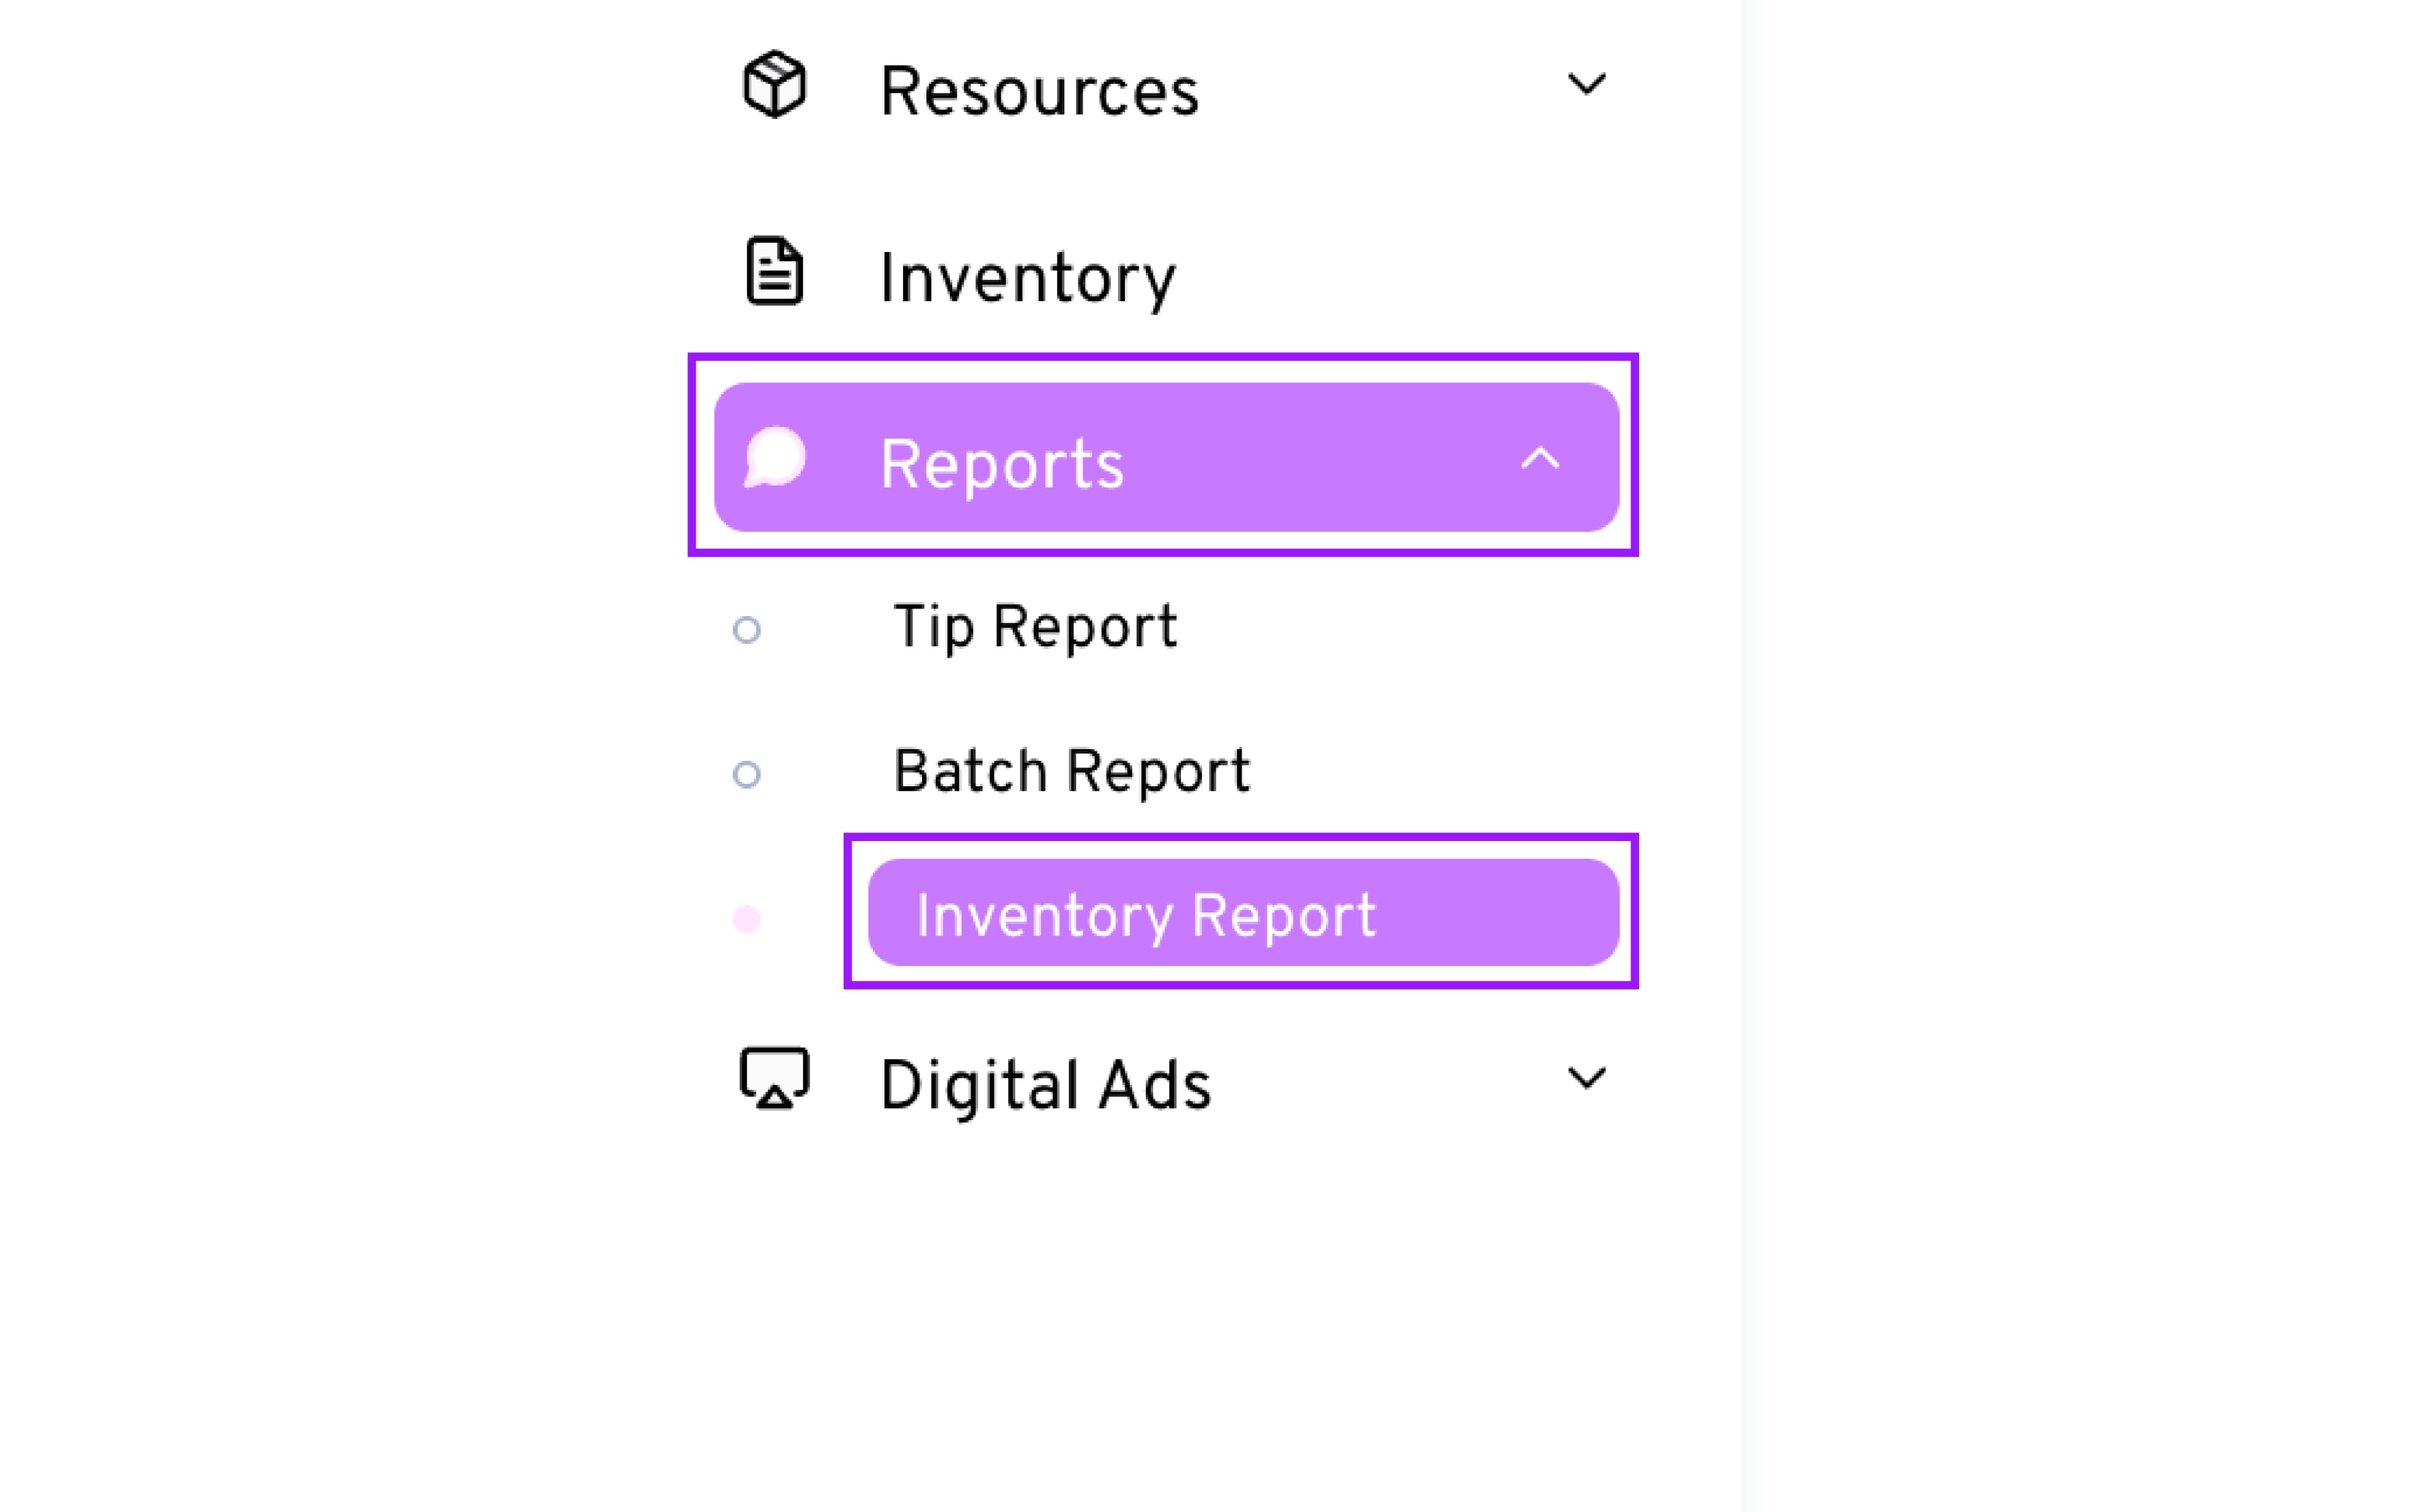Viewport: 2420px width, 1512px height.
Task: Expand Resources with its chevron
Action: (1586, 84)
